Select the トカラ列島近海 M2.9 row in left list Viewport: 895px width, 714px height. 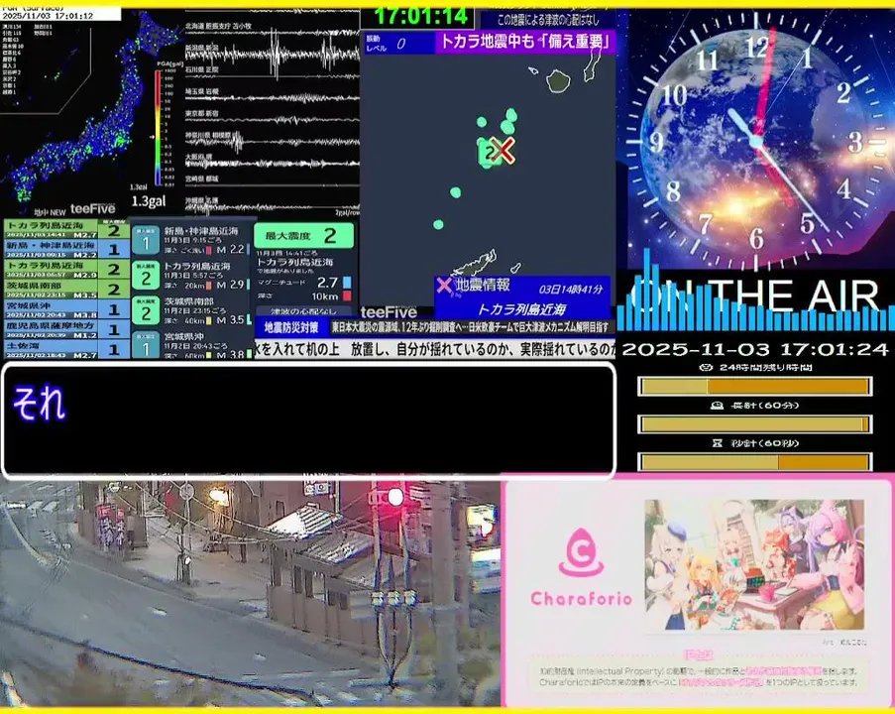(x=66, y=269)
